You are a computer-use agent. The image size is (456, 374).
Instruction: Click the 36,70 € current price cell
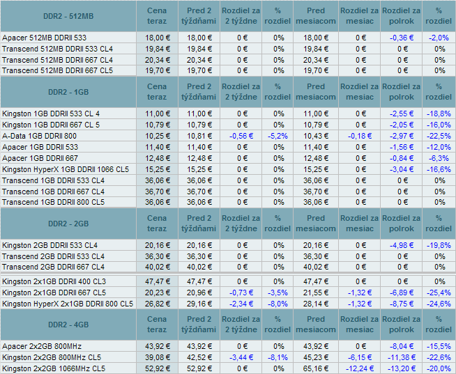(158, 192)
